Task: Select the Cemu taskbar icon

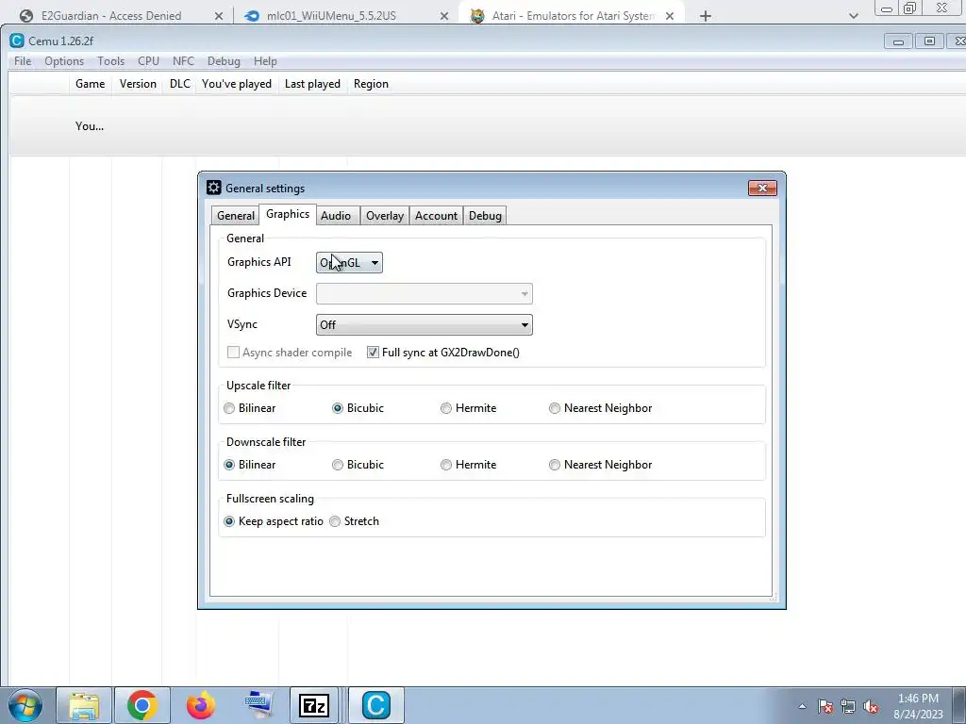Action: coord(376,705)
